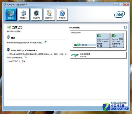Open the 帮助(H) help tab

[x=62, y=14]
